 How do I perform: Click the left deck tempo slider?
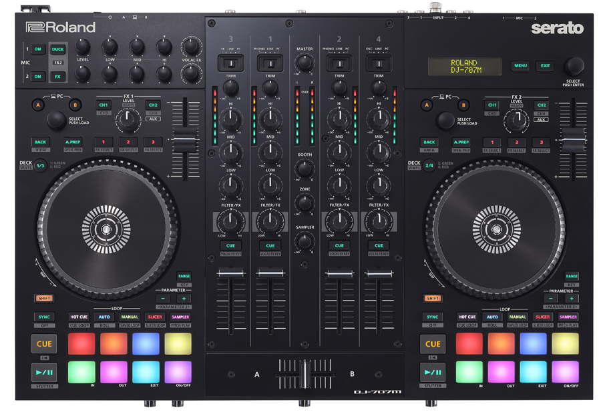point(185,141)
